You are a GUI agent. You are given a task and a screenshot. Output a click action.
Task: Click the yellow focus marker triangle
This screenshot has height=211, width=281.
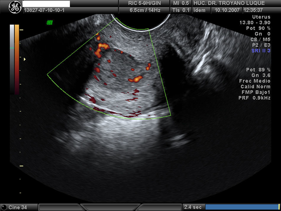tap(25, 59)
